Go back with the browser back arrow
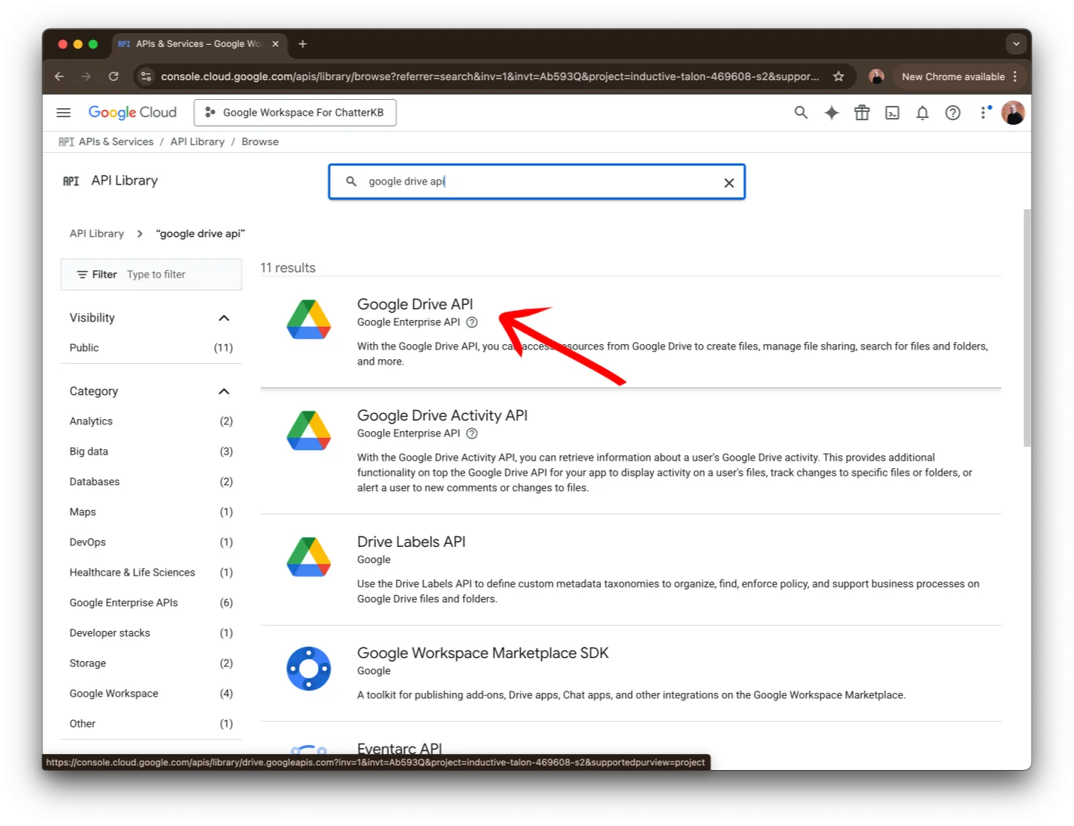This screenshot has height=826, width=1074. click(59, 76)
